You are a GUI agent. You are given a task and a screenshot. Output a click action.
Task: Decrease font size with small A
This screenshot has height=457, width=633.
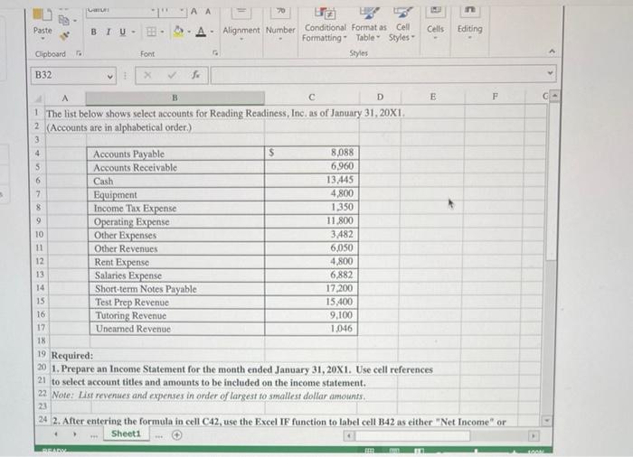click(x=208, y=12)
